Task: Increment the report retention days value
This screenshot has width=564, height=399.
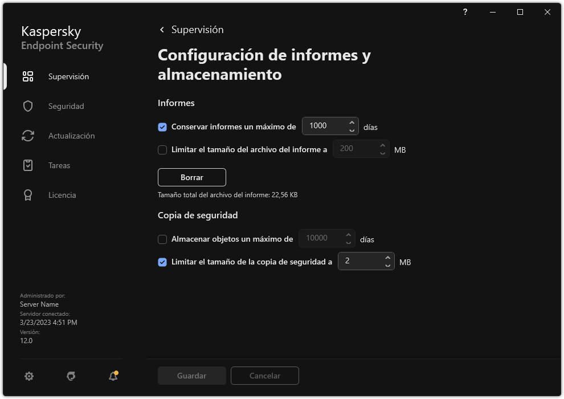Action: [352, 123]
